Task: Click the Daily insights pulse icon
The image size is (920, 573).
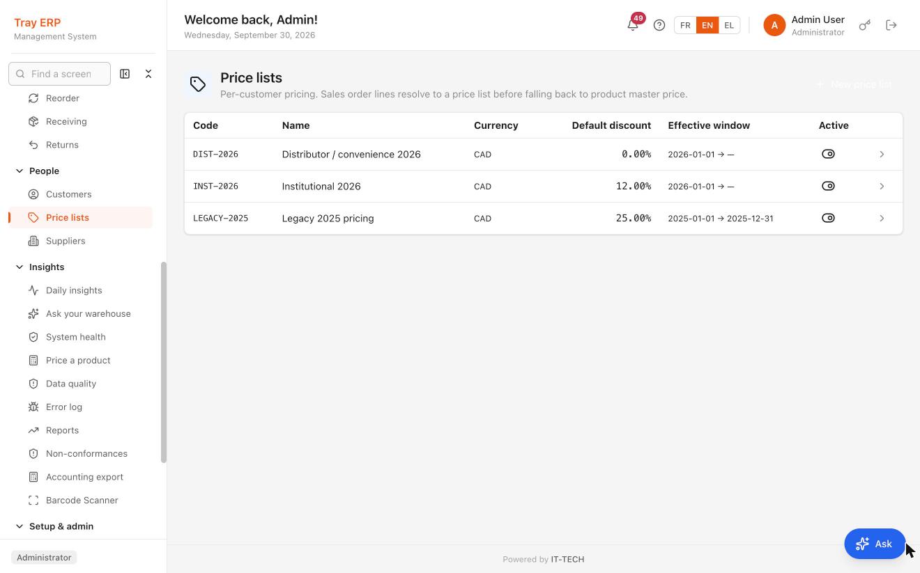Action: pyautogui.click(x=33, y=290)
